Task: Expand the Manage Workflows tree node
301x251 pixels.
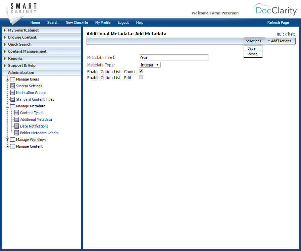Action: pyautogui.click(x=7, y=140)
